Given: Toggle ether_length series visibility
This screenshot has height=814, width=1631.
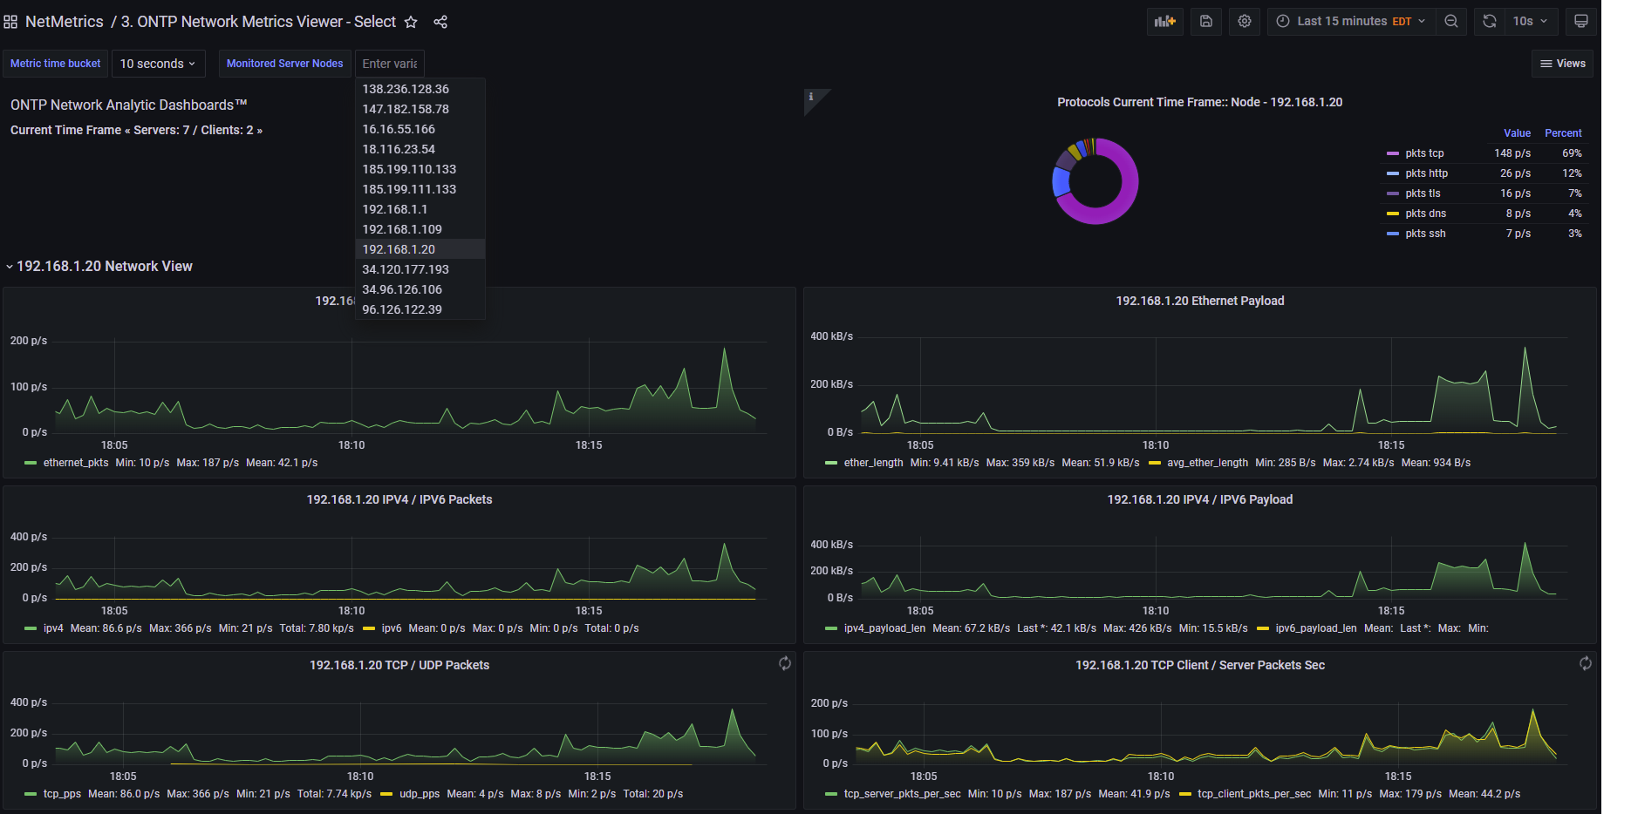Looking at the screenshot, I should [873, 463].
